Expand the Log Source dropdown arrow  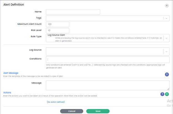(x=166, y=51)
